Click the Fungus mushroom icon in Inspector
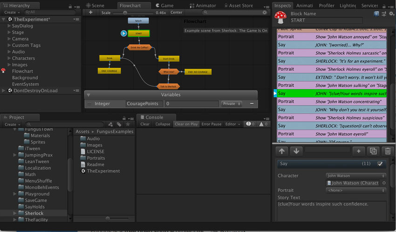This screenshot has height=232, width=396. (x=280, y=17)
